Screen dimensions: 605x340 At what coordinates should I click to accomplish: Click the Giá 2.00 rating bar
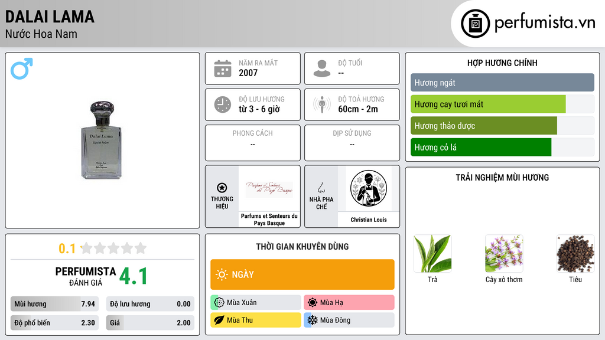tap(150, 323)
